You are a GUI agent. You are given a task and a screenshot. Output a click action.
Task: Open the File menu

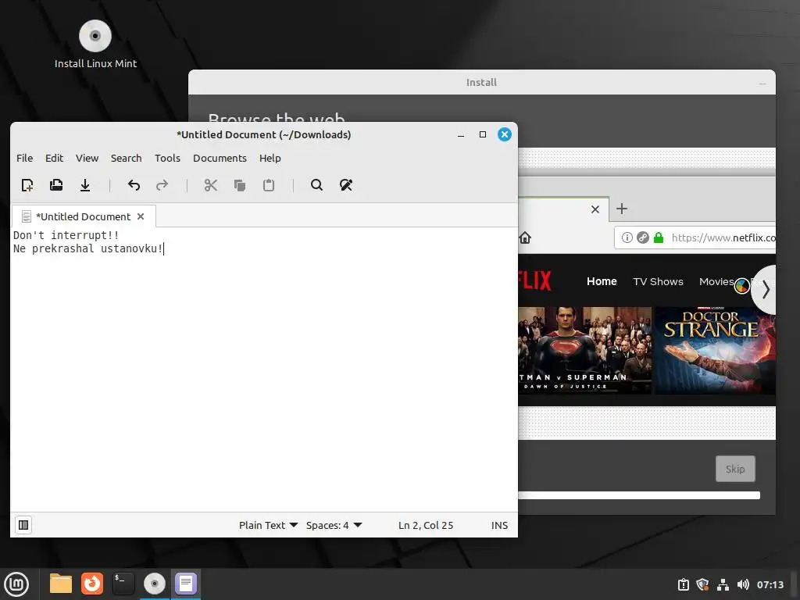(x=24, y=158)
